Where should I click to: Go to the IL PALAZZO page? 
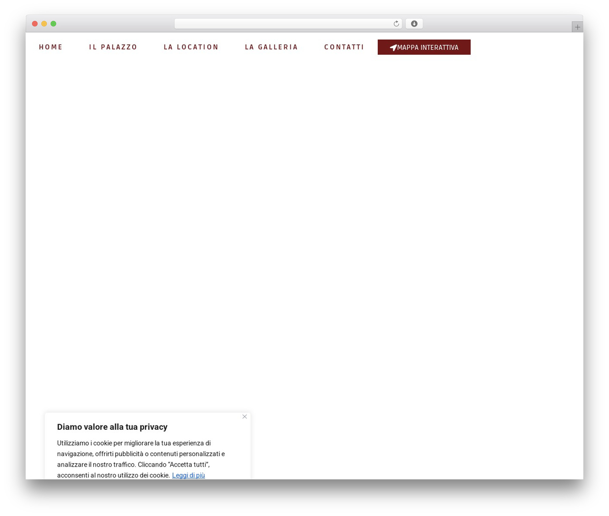click(113, 47)
